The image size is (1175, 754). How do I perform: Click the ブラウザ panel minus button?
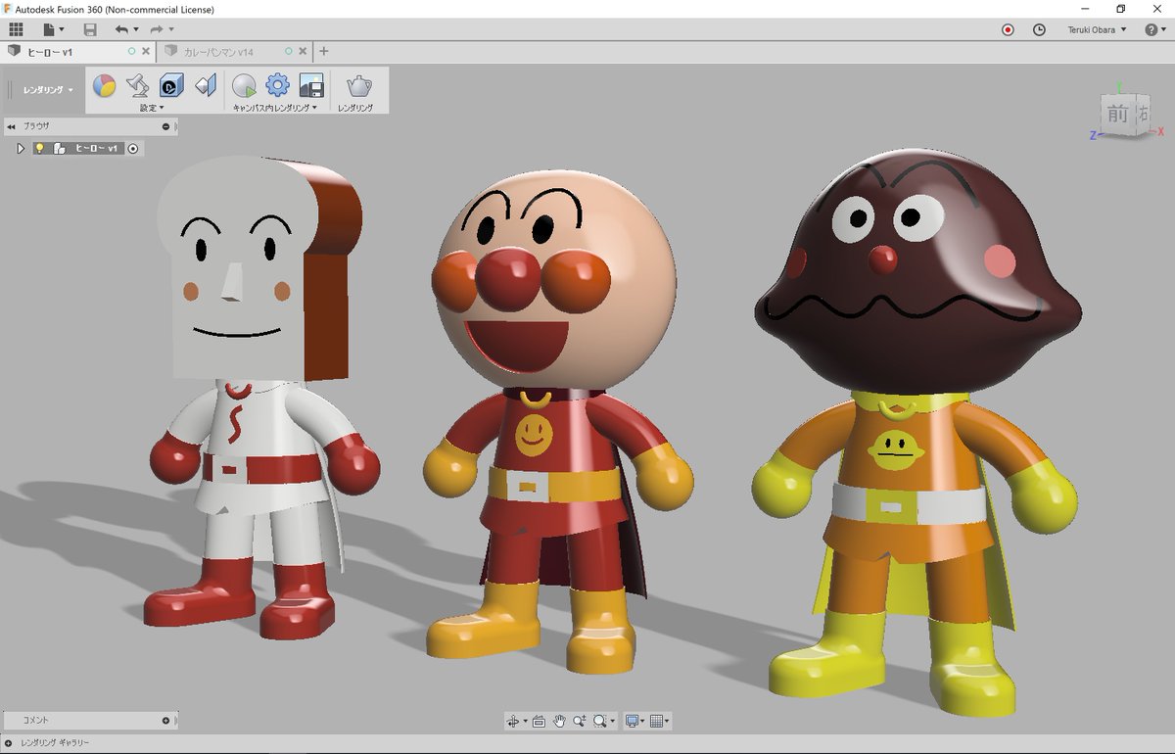click(165, 126)
